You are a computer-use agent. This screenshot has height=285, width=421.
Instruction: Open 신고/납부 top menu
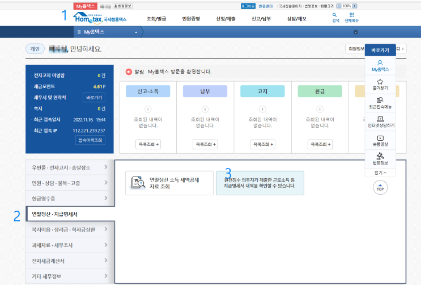261,19
